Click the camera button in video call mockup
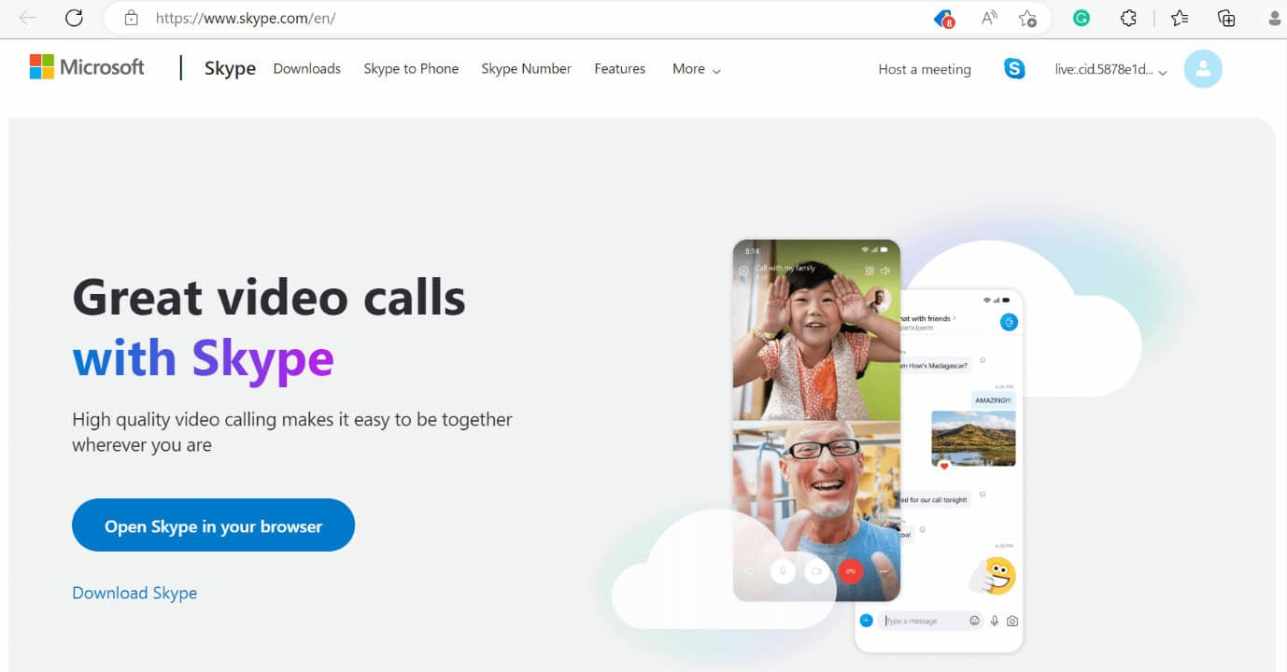Screen dimensions: 1287x672 pos(816,571)
